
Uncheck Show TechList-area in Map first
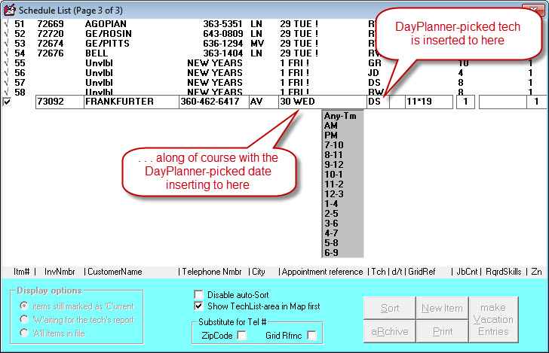[x=198, y=306]
